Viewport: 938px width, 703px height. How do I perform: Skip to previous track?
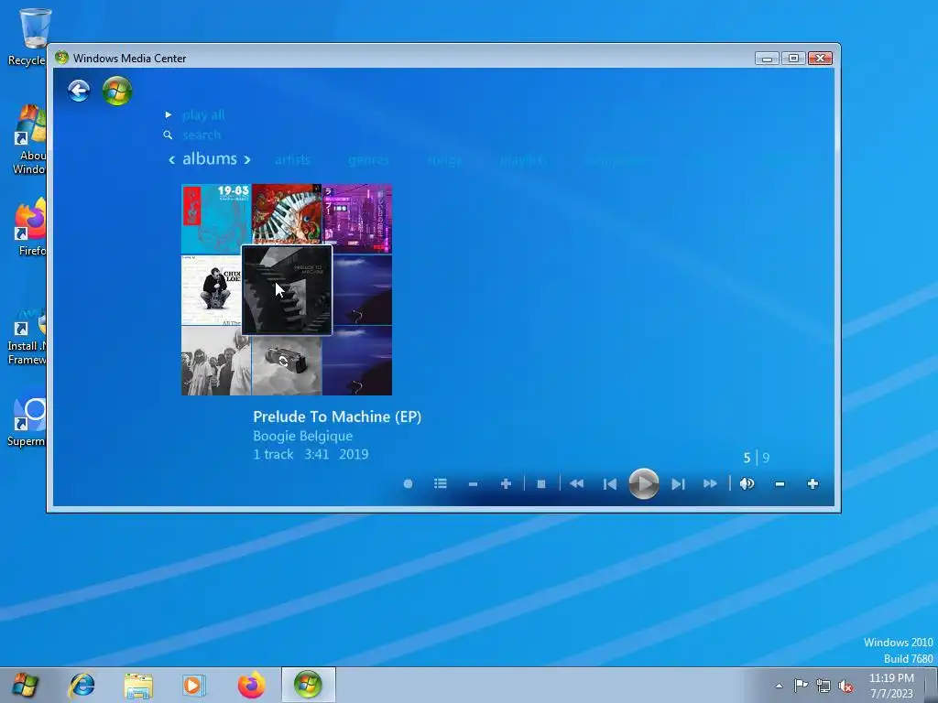tap(609, 484)
